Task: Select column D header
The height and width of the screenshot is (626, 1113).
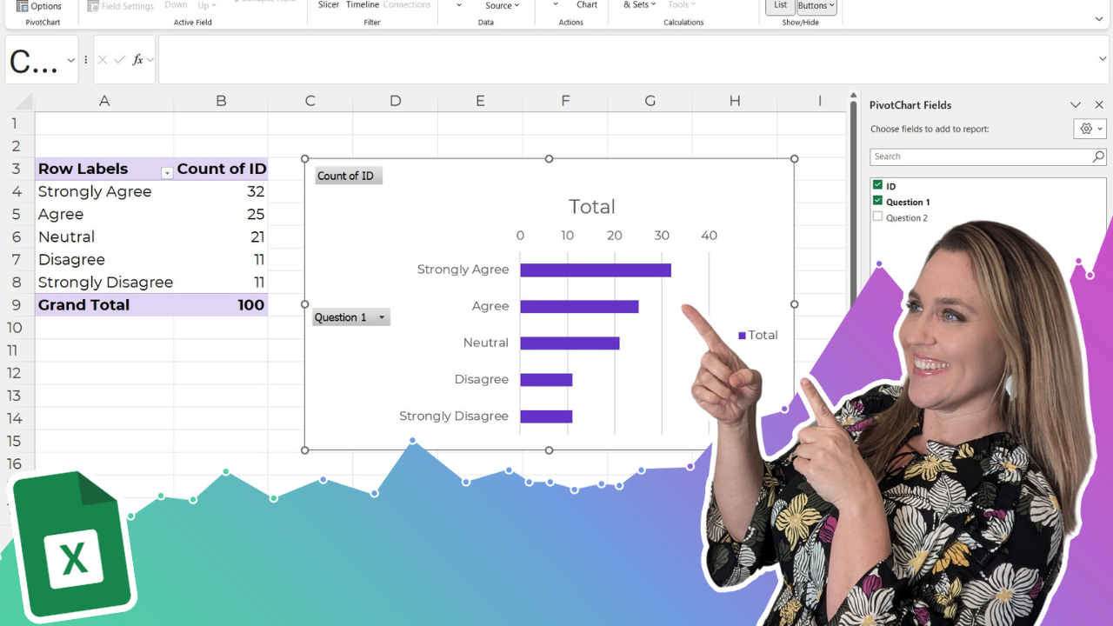Action: [395, 101]
